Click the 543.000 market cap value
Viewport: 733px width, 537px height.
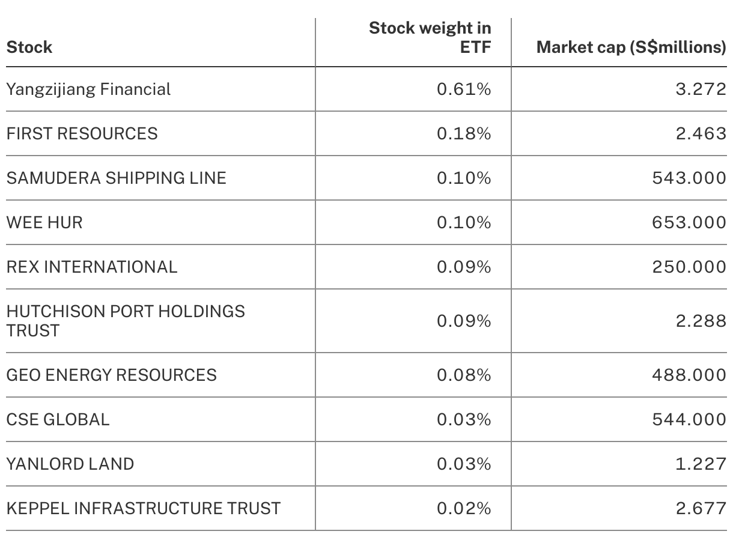(689, 178)
